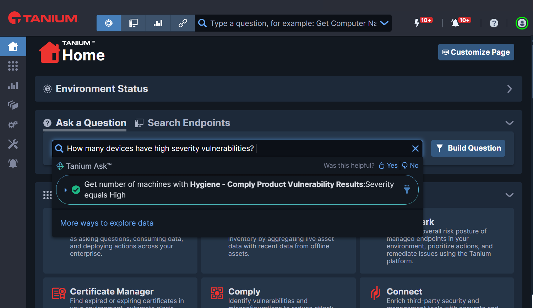The width and height of the screenshot is (533, 308).
Task: Open the gears administration icon in sidebar
Action: 13,125
